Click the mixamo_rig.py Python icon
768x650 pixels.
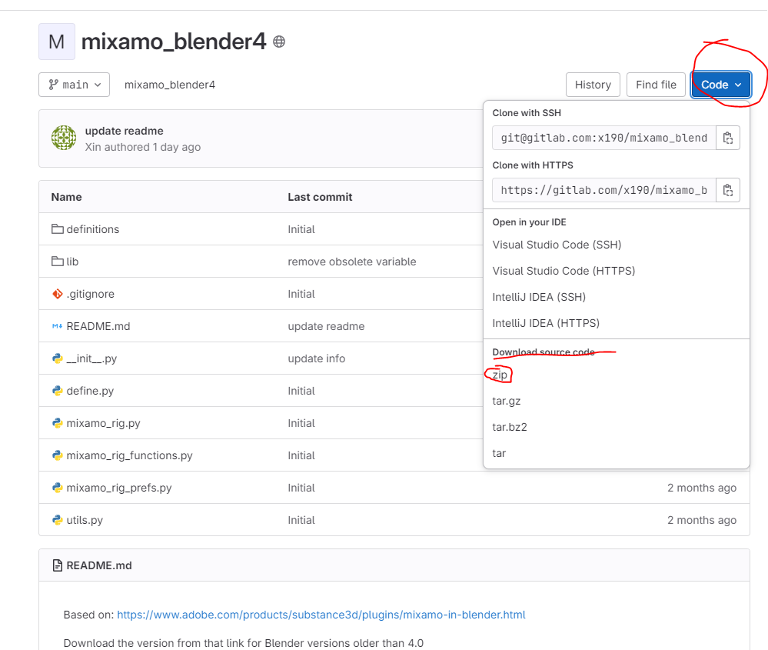pyautogui.click(x=58, y=423)
